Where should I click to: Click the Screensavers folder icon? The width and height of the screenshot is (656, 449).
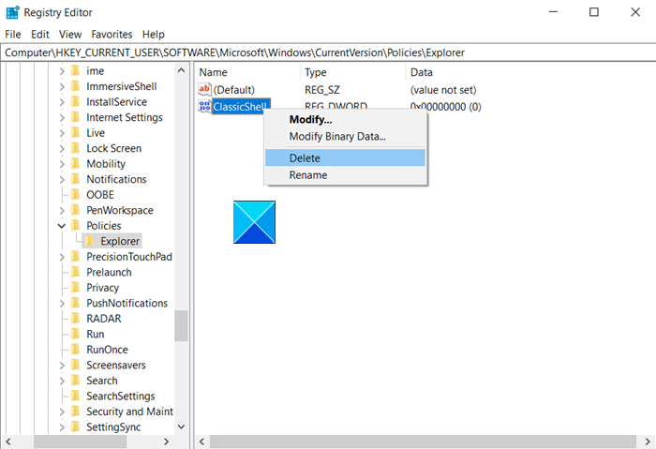tap(76, 365)
